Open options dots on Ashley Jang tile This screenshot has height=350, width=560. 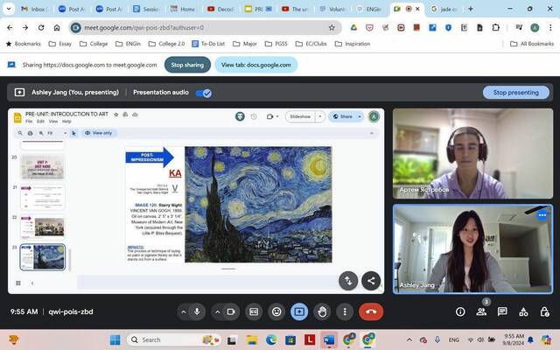[x=542, y=215]
